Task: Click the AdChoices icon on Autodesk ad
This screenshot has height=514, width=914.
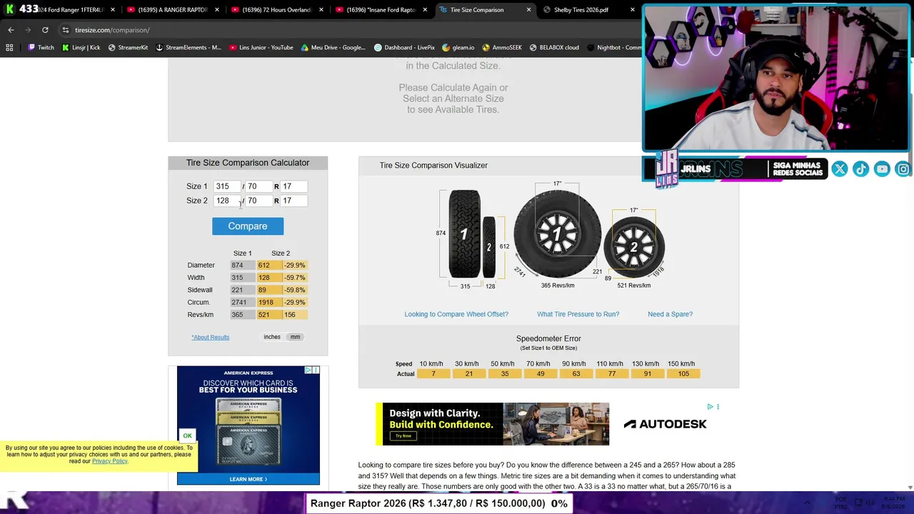Action: point(710,406)
